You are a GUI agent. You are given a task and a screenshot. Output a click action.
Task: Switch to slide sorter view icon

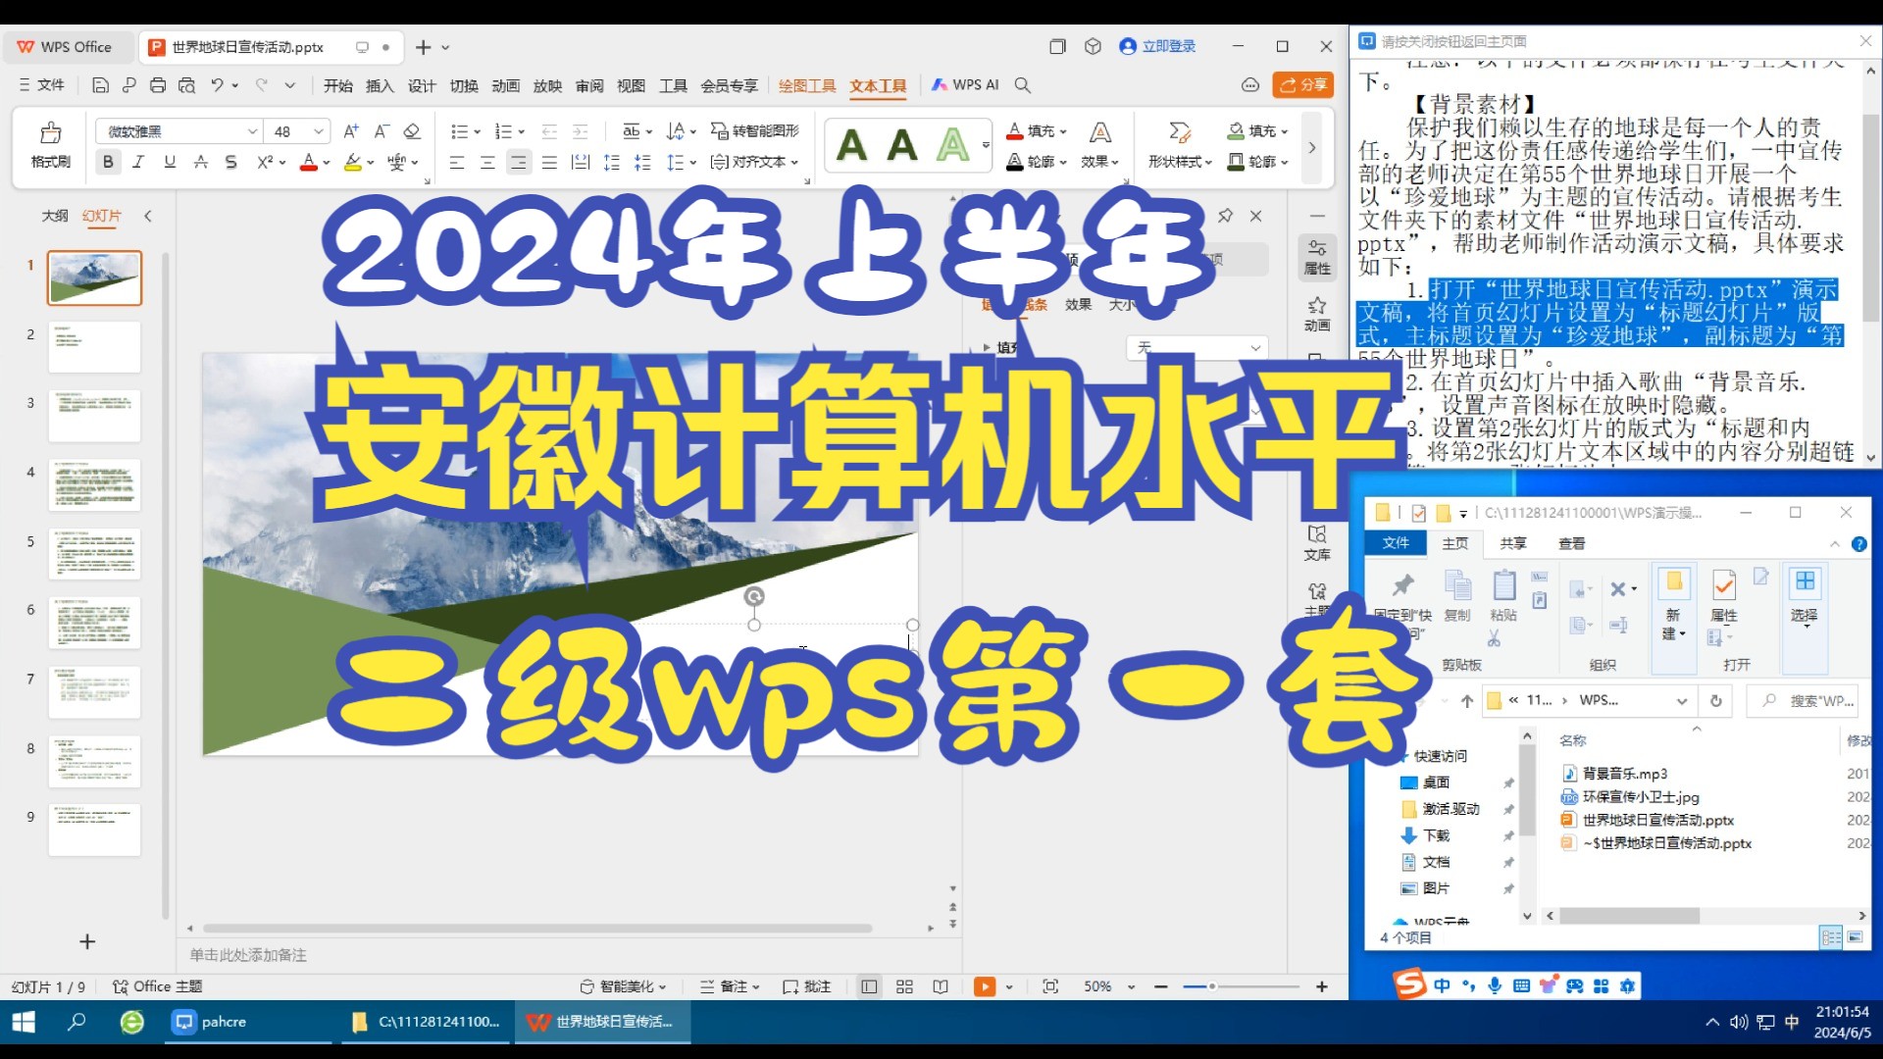tap(904, 986)
